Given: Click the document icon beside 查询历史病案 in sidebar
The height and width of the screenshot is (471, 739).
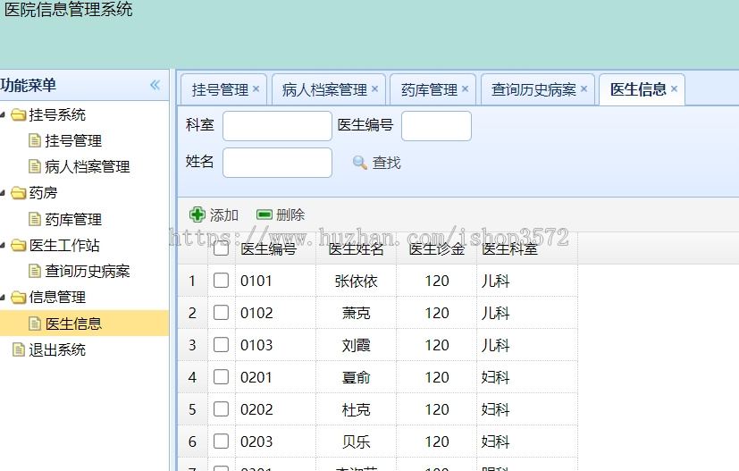Looking at the screenshot, I should 35,271.
